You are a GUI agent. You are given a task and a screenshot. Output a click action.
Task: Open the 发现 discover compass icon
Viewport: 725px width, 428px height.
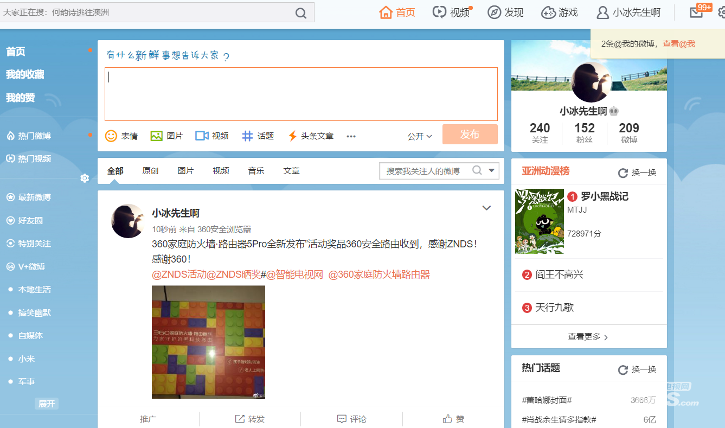pyautogui.click(x=494, y=12)
